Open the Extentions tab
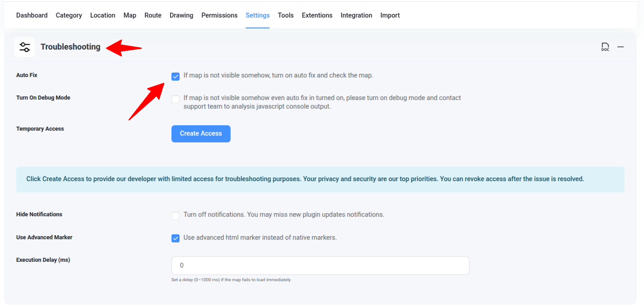This screenshot has height=306, width=644. pos(317,15)
